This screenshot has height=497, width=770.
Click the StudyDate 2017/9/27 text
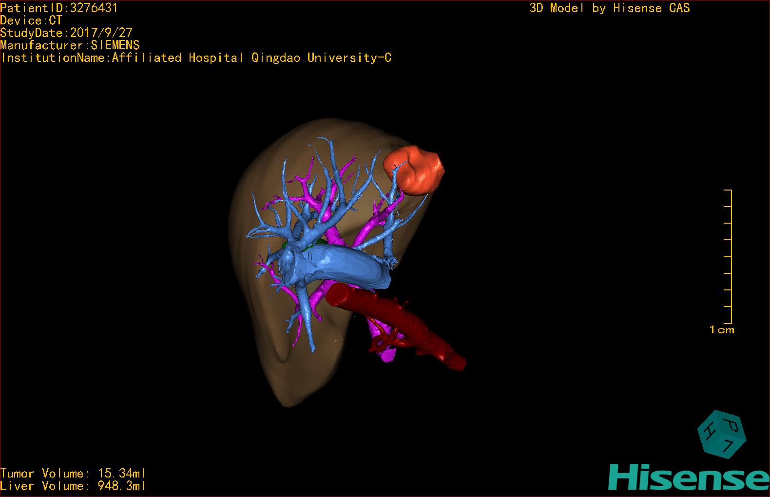(66, 33)
